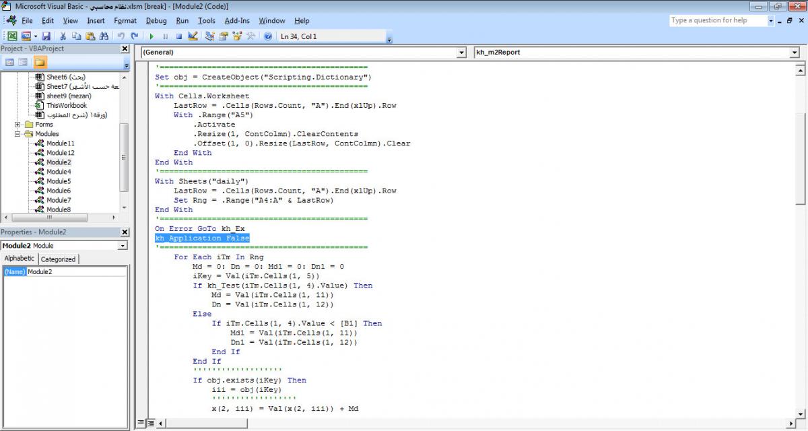The width and height of the screenshot is (808, 431).
Task: Click View Object icon in Project panel
Action: click(23, 63)
